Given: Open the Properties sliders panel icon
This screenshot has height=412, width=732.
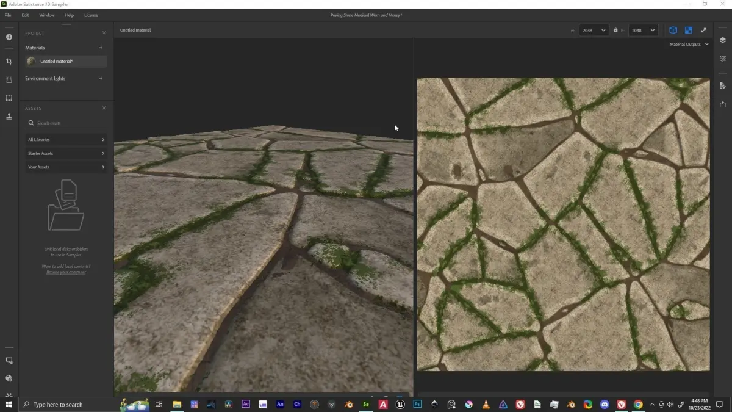Looking at the screenshot, I should pyautogui.click(x=723, y=59).
